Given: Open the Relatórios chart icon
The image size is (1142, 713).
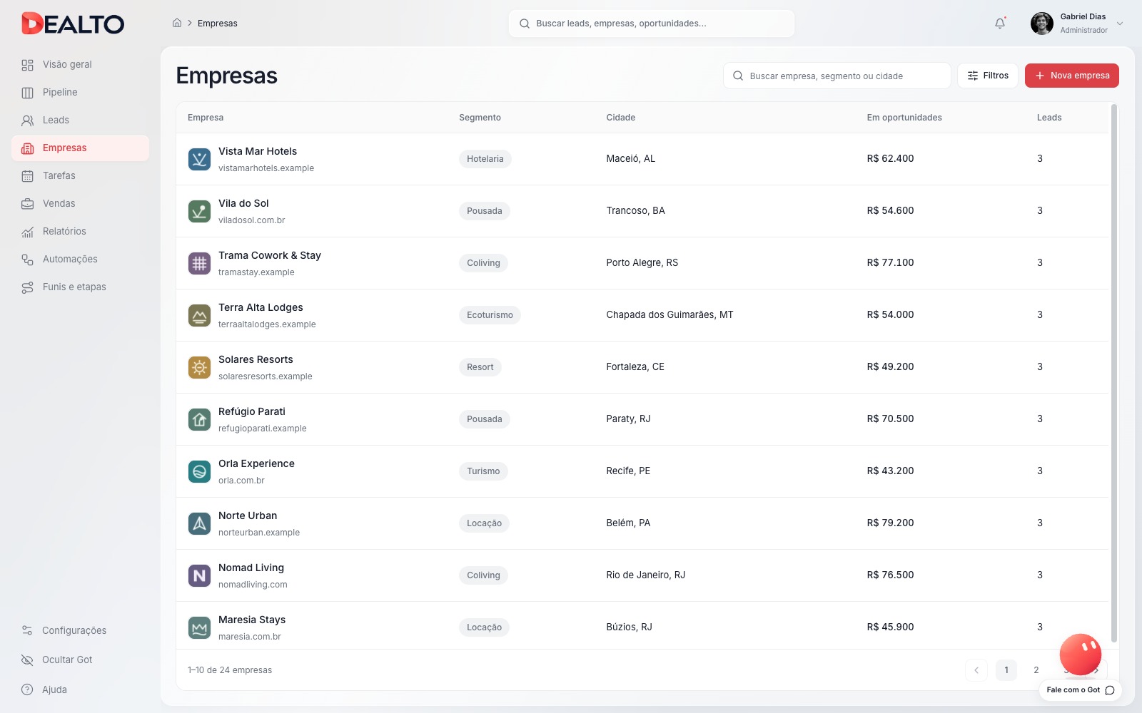Looking at the screenshot, I should point(28,232).
